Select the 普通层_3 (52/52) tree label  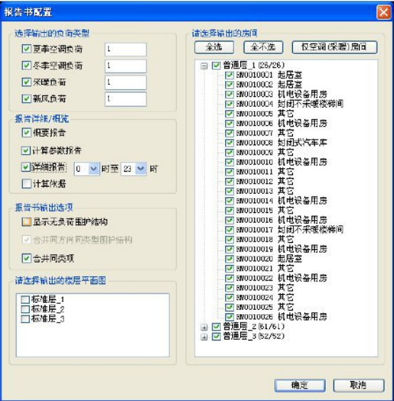(254, 336)
